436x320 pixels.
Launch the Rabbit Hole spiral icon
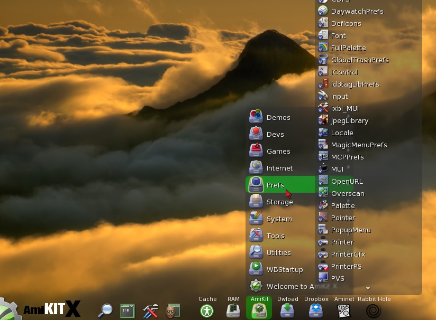374,310
